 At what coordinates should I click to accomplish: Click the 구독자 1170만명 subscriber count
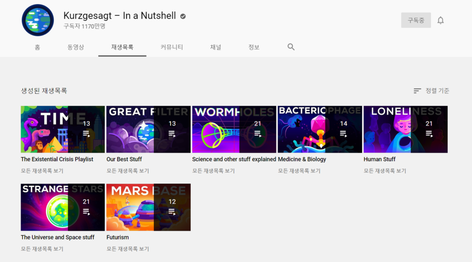(x=85, y=26)
